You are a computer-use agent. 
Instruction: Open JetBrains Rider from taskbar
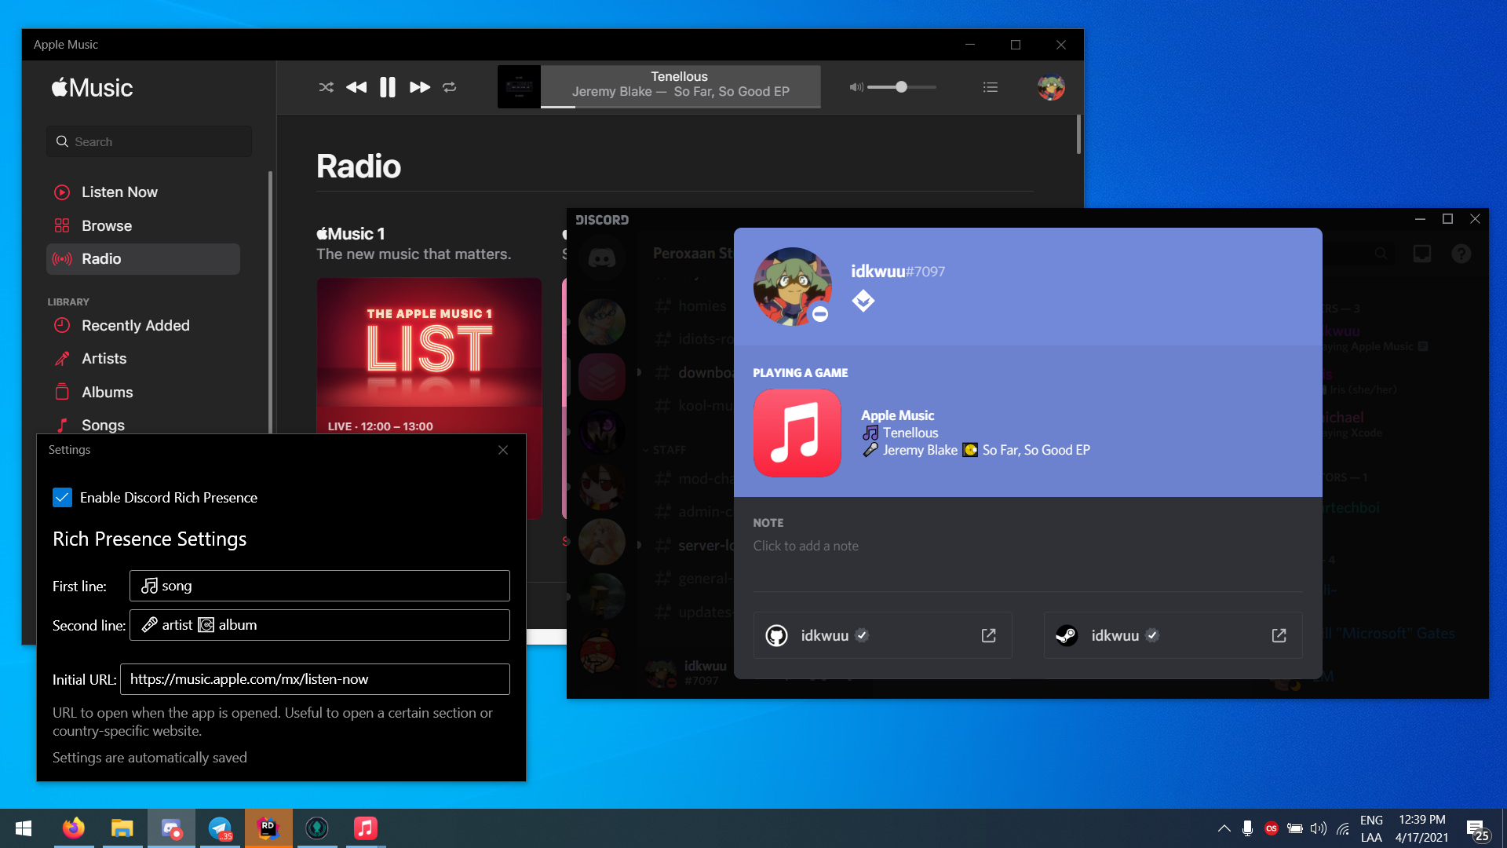click(x=268, y=828)
